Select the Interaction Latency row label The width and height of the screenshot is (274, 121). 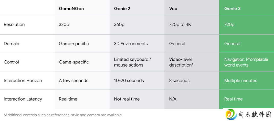23,99
